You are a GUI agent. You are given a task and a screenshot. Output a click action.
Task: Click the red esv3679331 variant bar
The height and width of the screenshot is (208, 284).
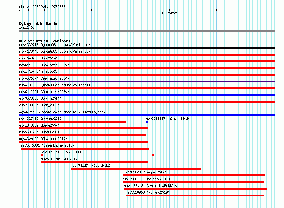(85, 149)
